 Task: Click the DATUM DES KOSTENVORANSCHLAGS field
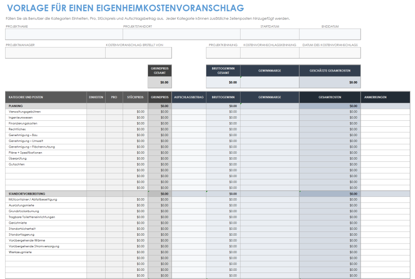[330, 52]
